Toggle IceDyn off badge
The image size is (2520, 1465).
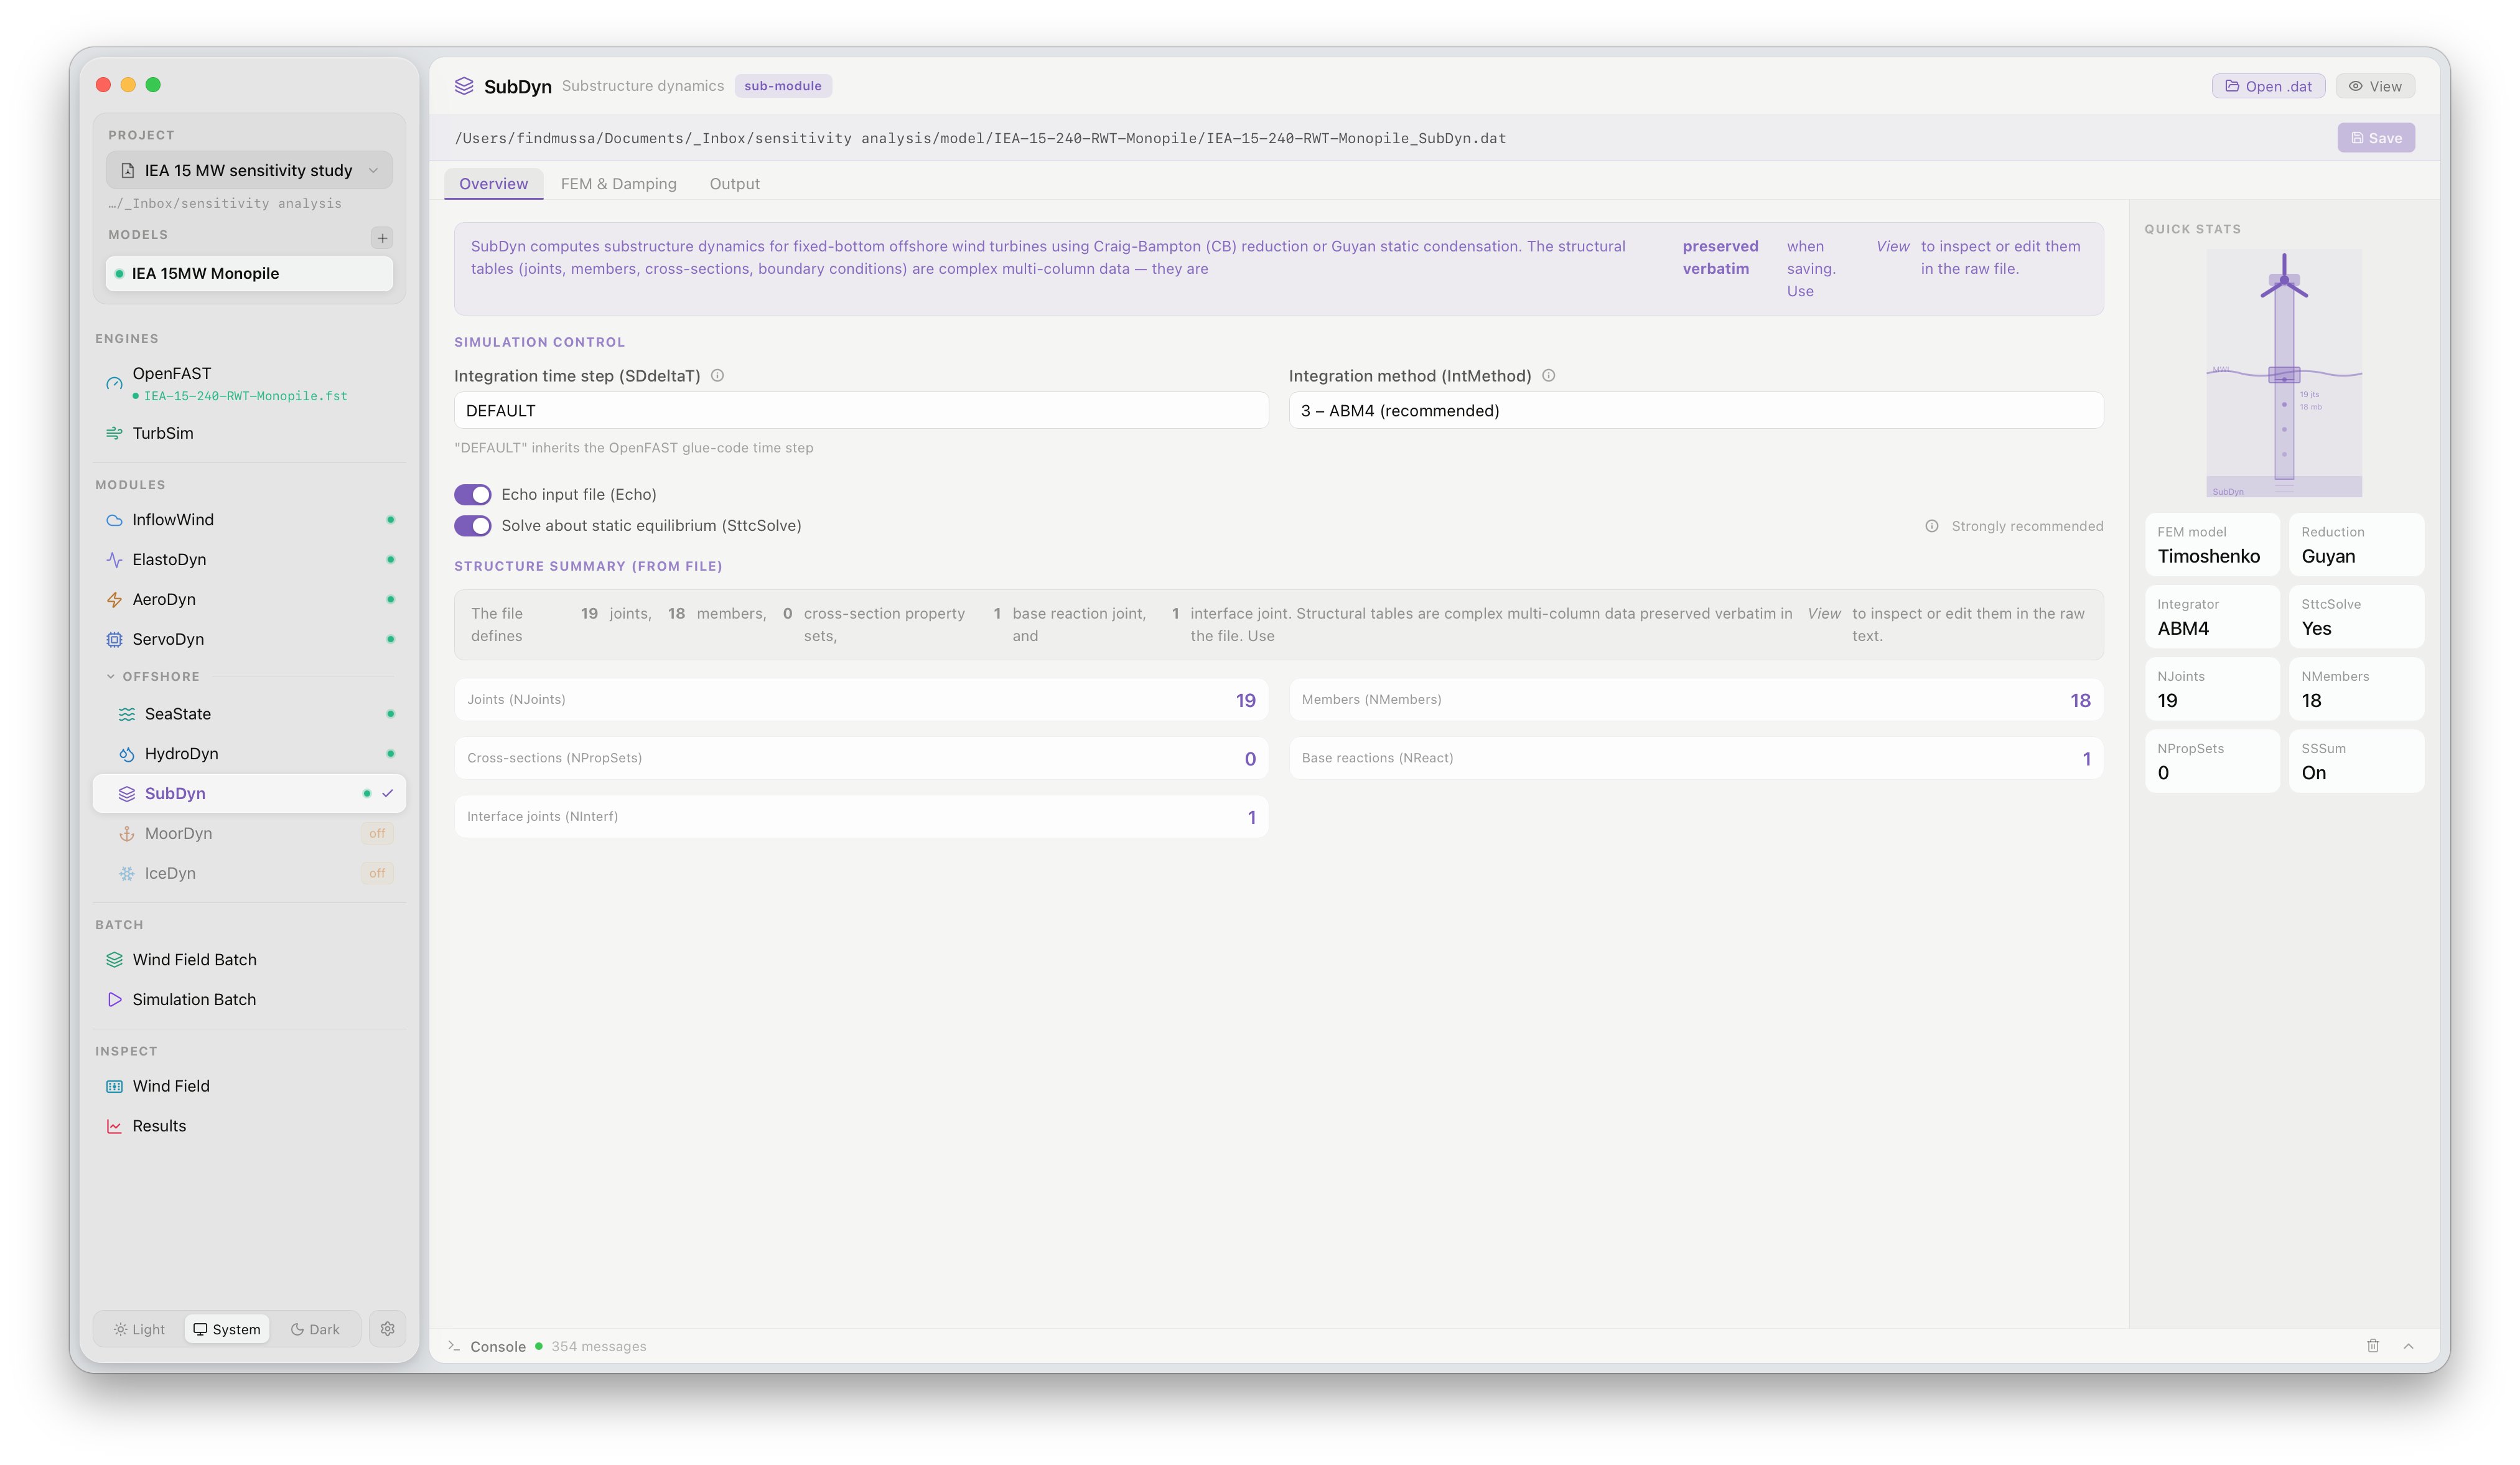coord(377,874)
